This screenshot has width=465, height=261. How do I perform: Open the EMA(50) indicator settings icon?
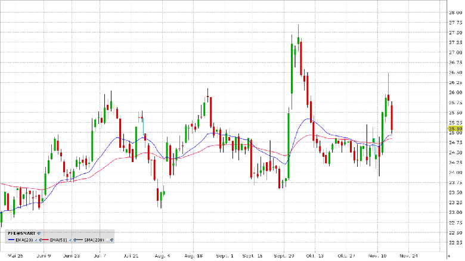[75, 240]
